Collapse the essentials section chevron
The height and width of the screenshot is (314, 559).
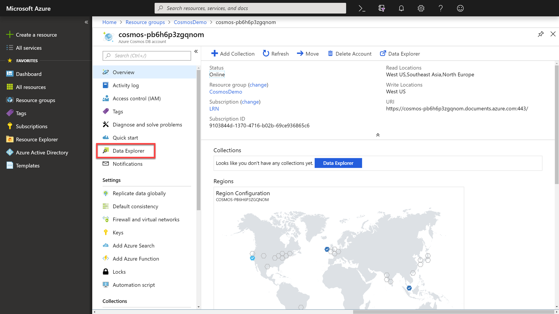pos(378,135)
